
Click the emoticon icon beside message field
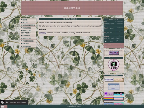pos(106,47)
